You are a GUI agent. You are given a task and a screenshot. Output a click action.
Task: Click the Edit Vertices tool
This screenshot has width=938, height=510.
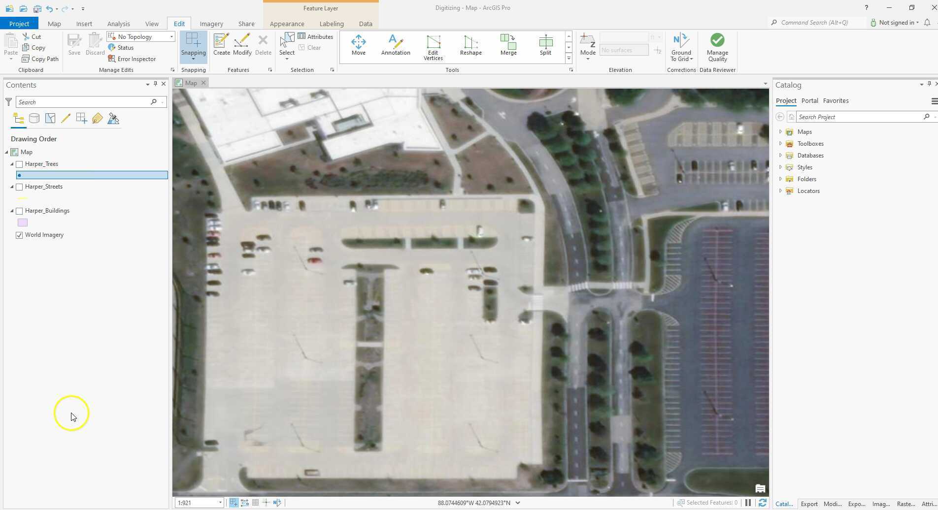433,47
